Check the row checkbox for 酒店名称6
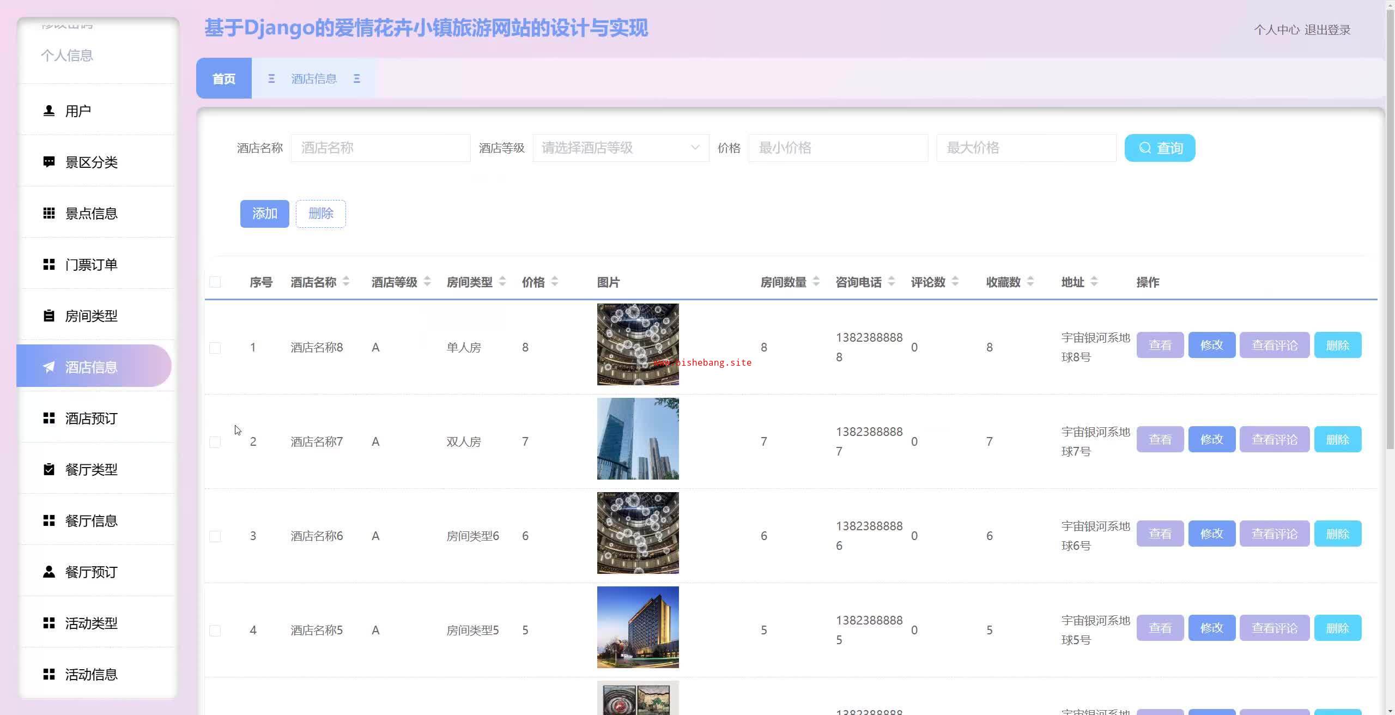Screen dimensions: 1395x715 215,536
